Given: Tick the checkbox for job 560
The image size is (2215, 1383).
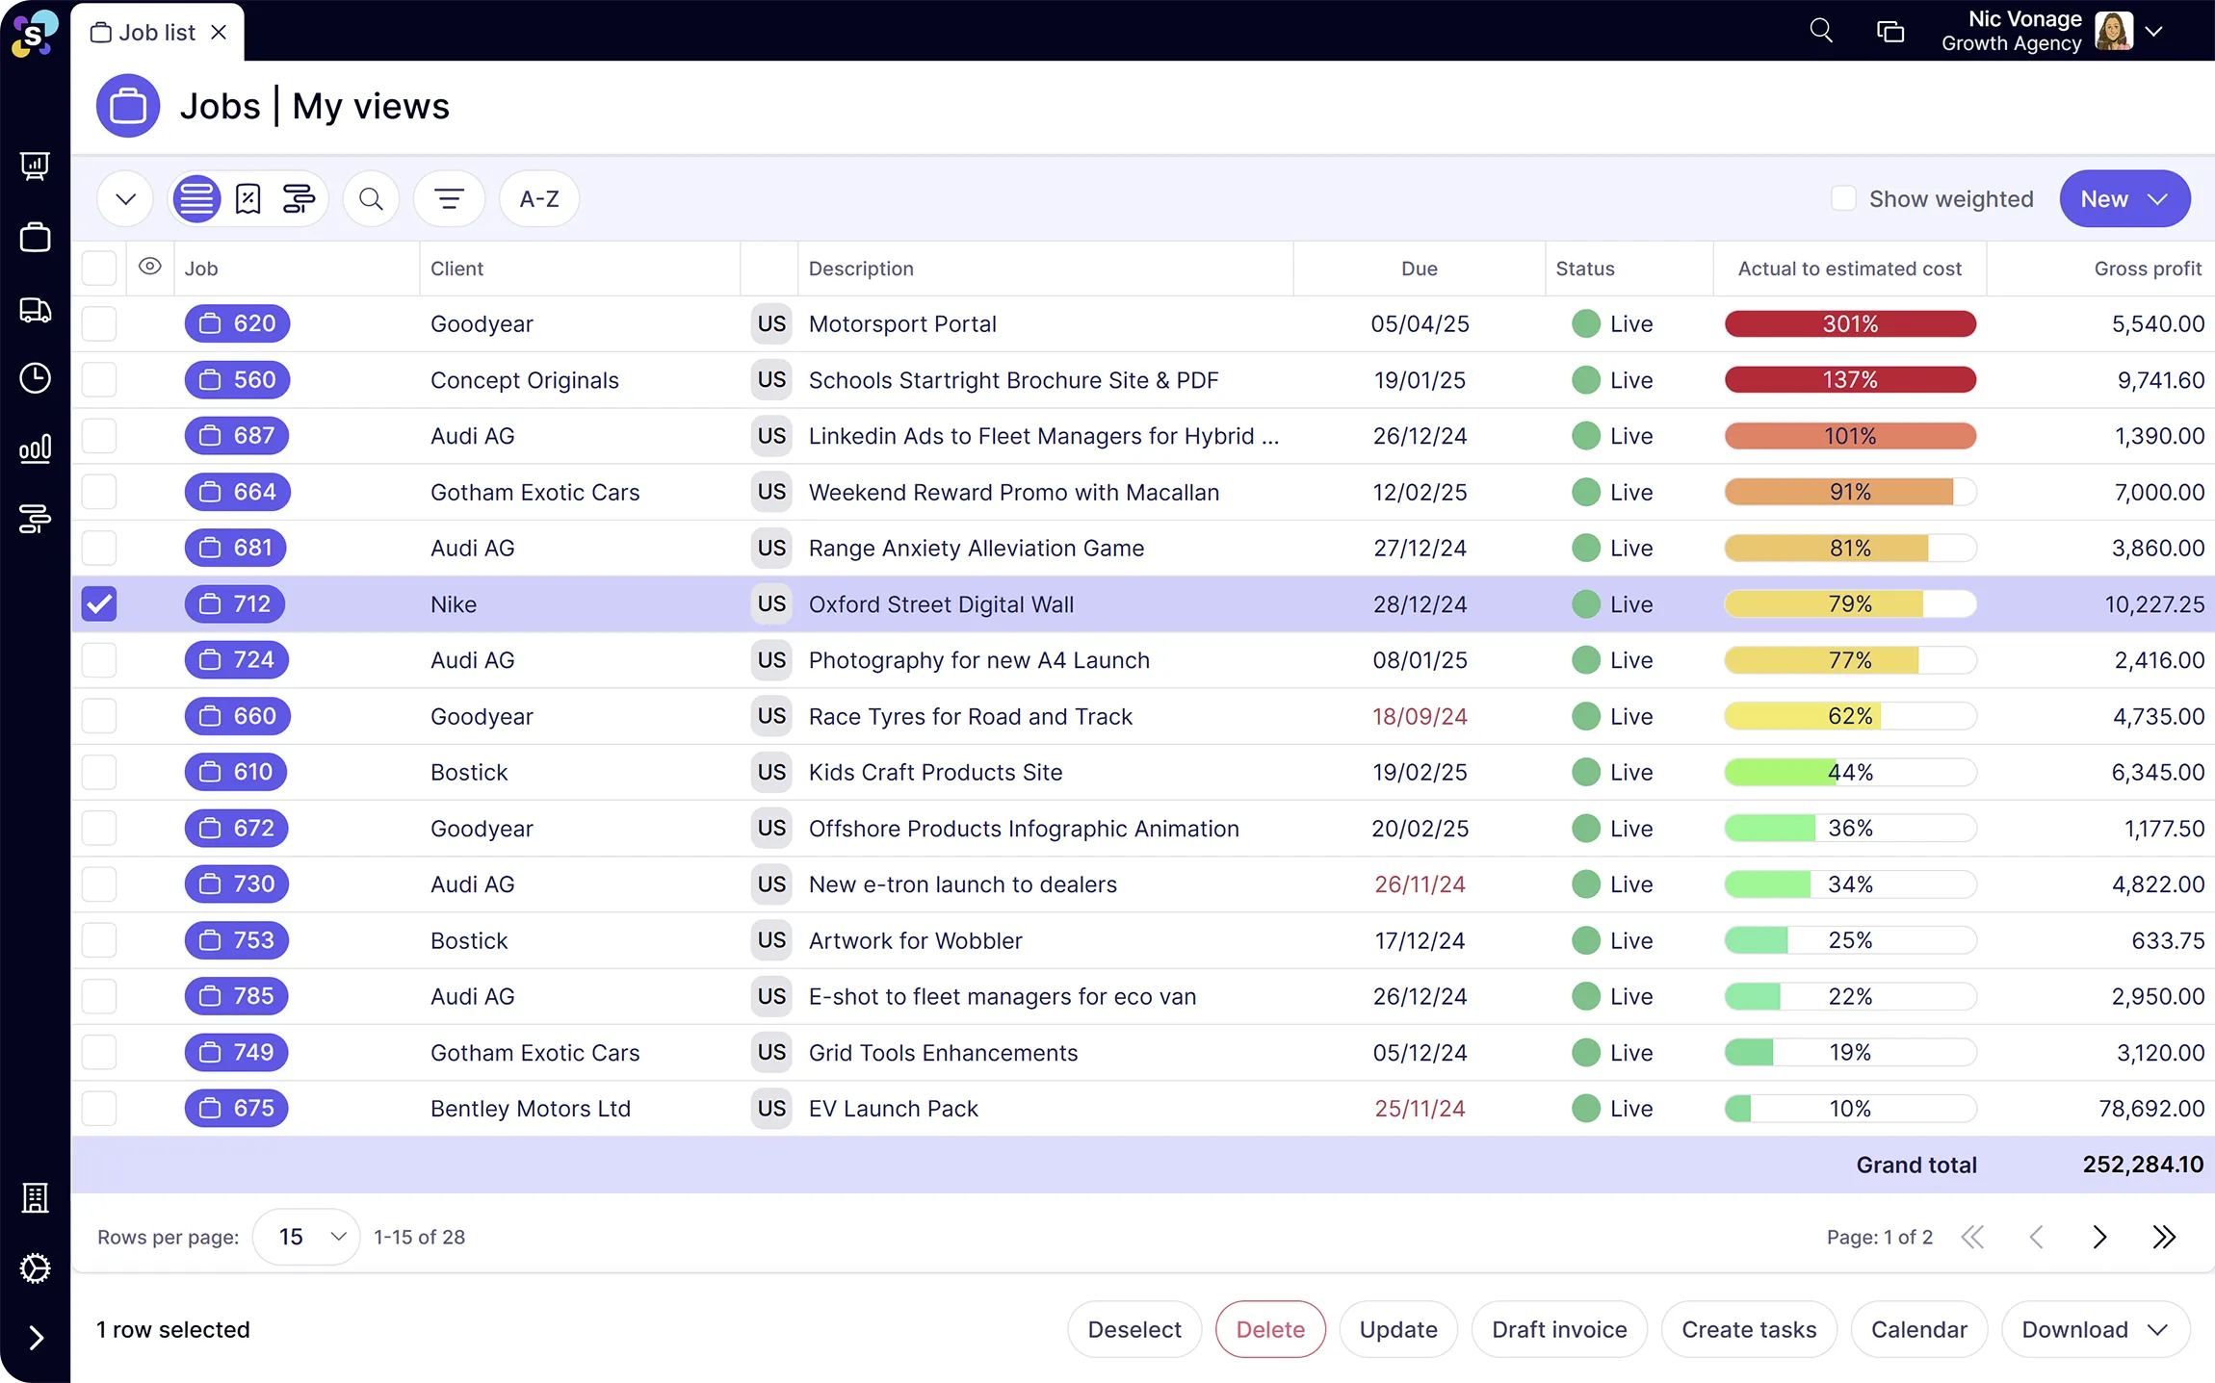Looking at the screenshot, I should coord(99,379).
